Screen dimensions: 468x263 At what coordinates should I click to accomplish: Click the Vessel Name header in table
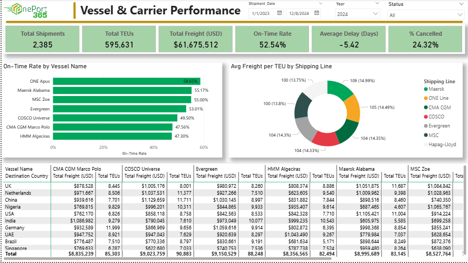pos(19,169)
